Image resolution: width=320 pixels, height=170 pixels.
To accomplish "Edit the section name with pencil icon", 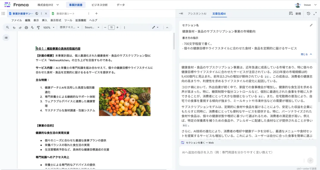I will (x=311, y=25).
